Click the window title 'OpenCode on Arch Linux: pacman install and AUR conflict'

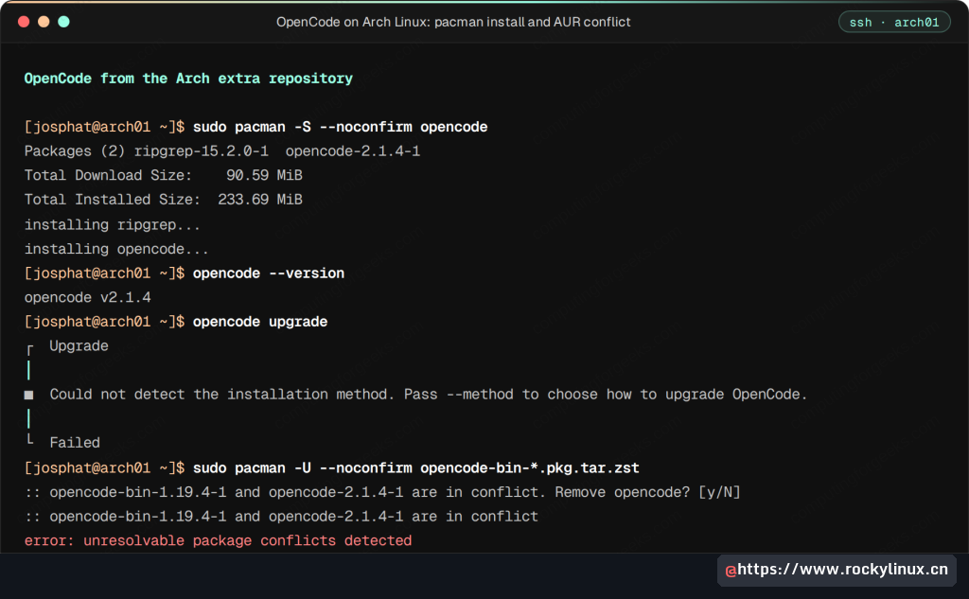[x=453, y=23]
